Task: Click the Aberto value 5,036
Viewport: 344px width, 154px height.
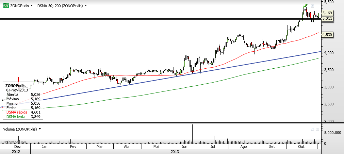Action: point(35,95)
